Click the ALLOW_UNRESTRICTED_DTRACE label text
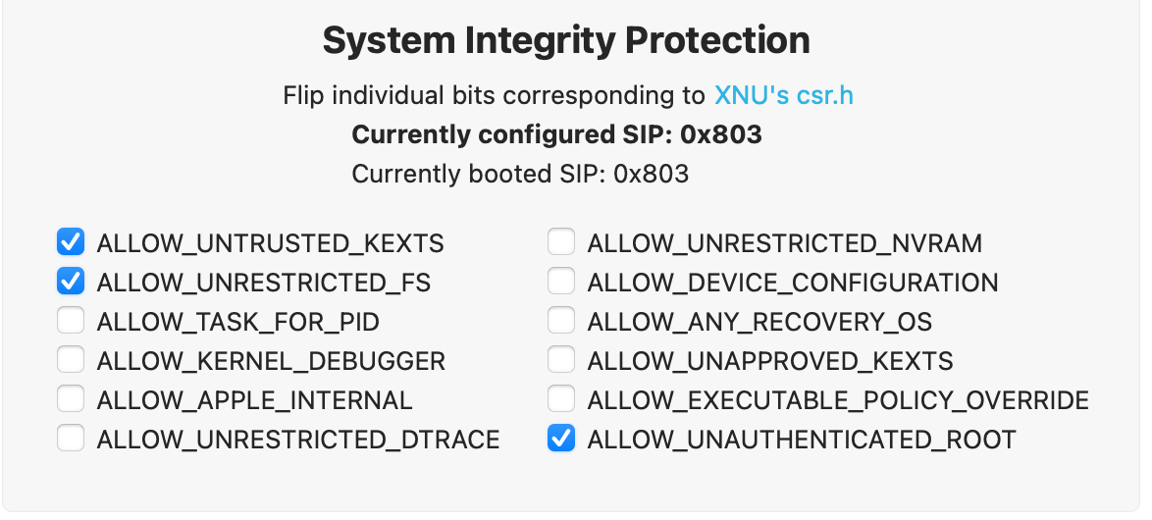Image resolution: width=1152 pixels, height=520 pixels. pos(297,440)
